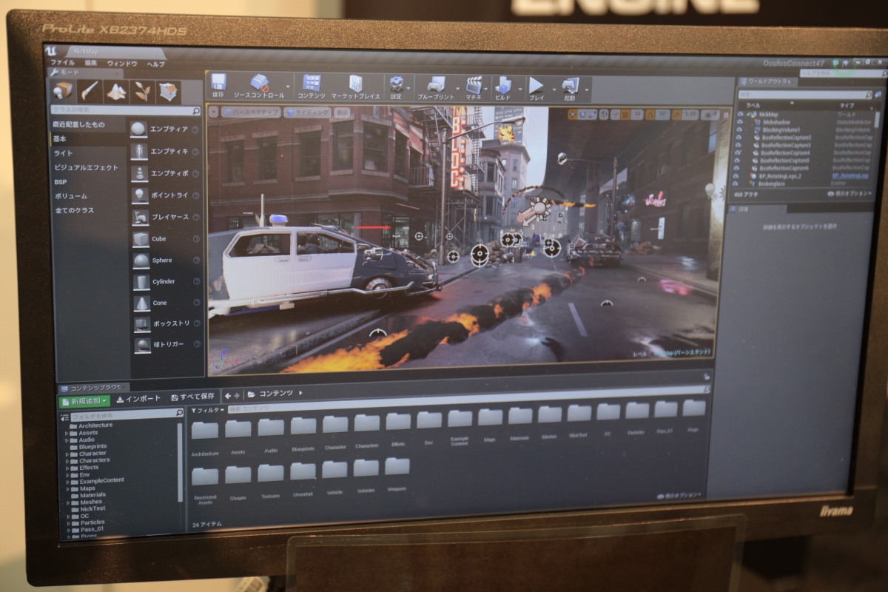Open the File (ファイル) menu

click(x=62, y=64)
